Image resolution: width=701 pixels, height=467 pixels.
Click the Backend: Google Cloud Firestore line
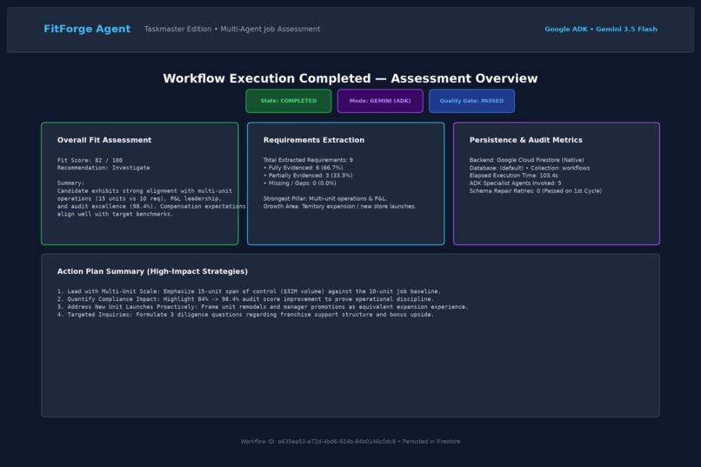point(527,160)
